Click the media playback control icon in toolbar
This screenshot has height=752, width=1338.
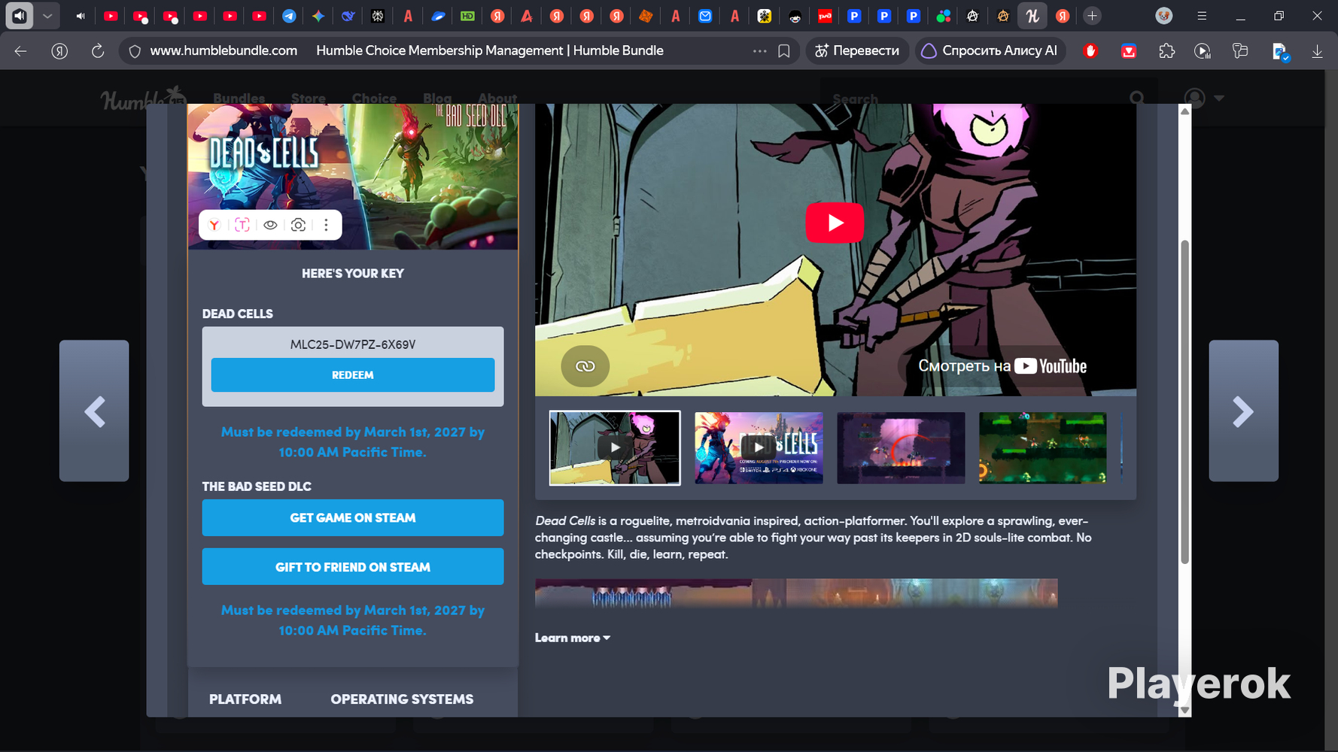coord(1203,51)
